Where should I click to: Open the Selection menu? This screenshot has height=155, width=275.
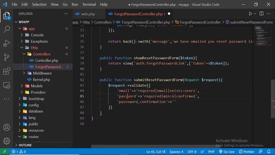pos(39,4)
